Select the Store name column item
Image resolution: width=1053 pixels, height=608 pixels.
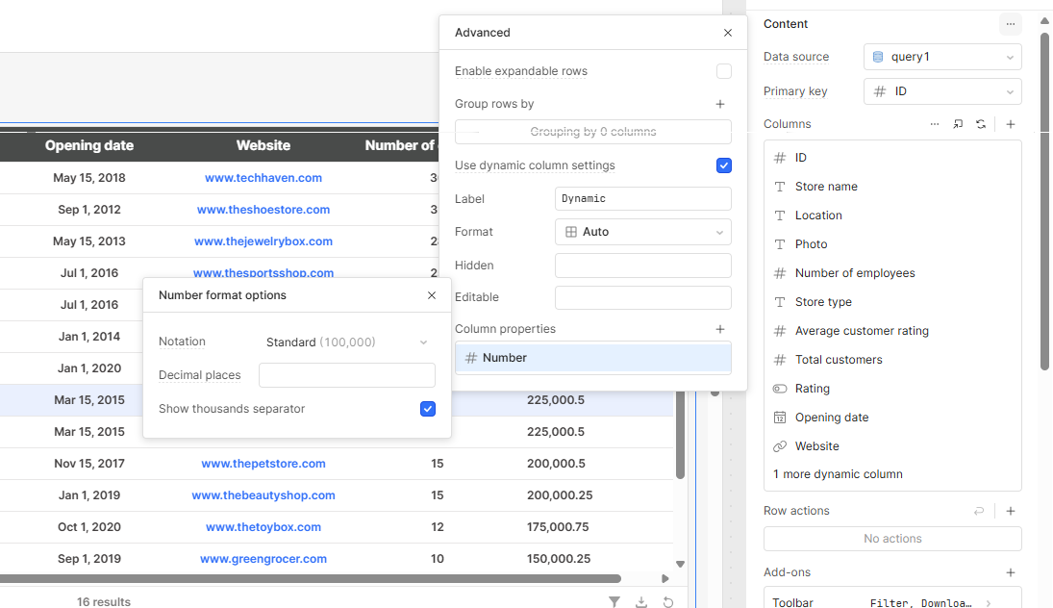point(826,187)
